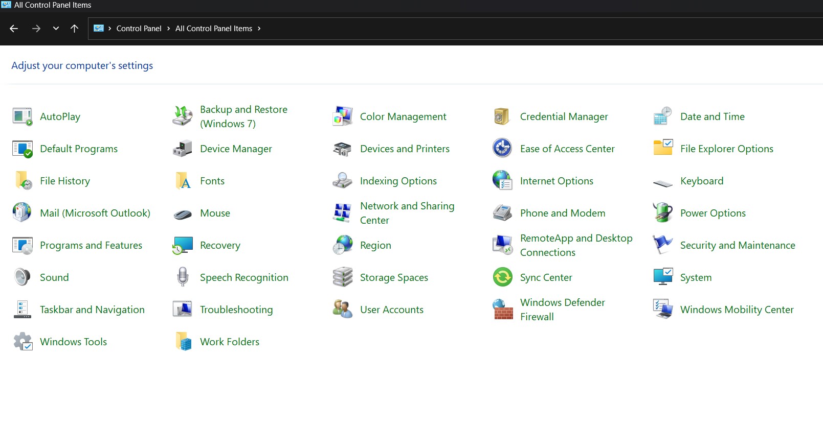Navigate up one level with Up arrow
The image size is (823, 428).
point(74,29)
